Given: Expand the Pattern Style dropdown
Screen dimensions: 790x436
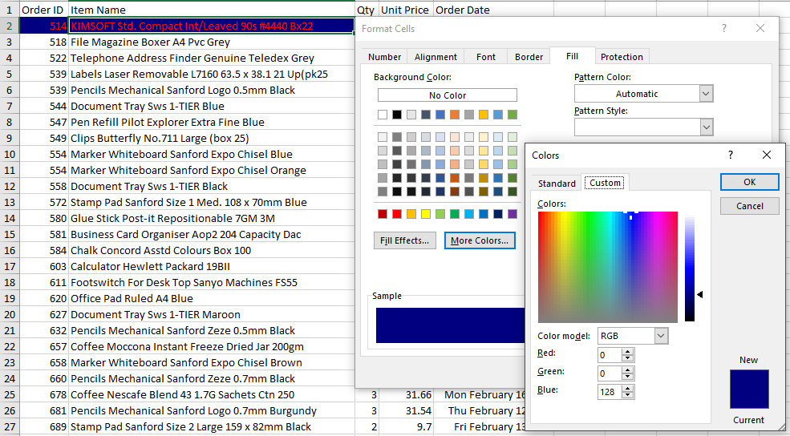Looking at the screenshot, I should pyautogui.click(x=706, y=127).
